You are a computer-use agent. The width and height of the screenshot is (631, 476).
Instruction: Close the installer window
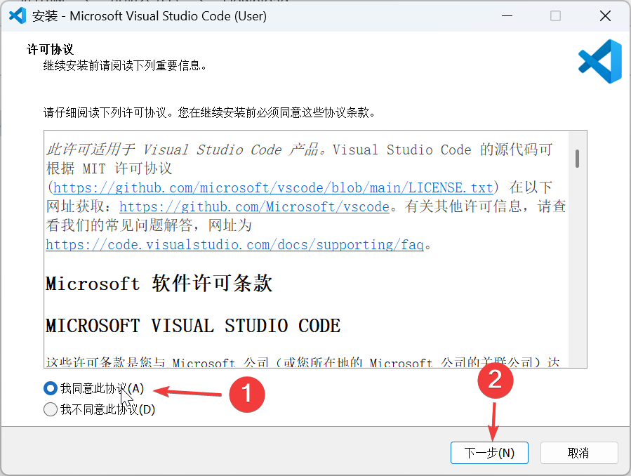pyautogui.click(x=605, y=15)
